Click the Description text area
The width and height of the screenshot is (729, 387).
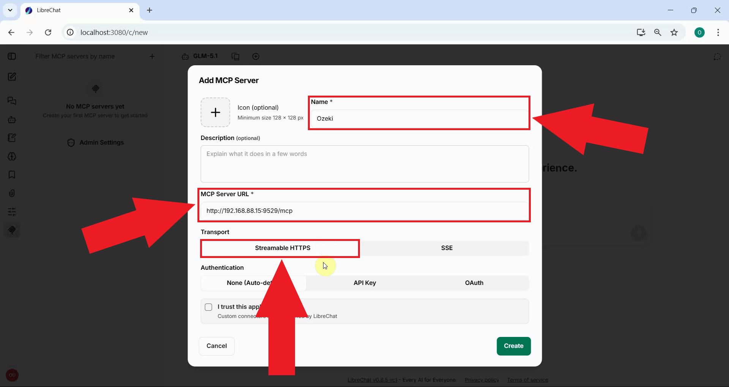pos(364,164)
